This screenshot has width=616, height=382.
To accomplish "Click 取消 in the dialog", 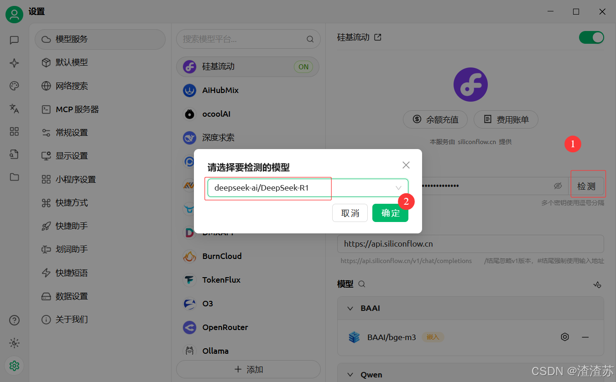I will coord(350,213).
